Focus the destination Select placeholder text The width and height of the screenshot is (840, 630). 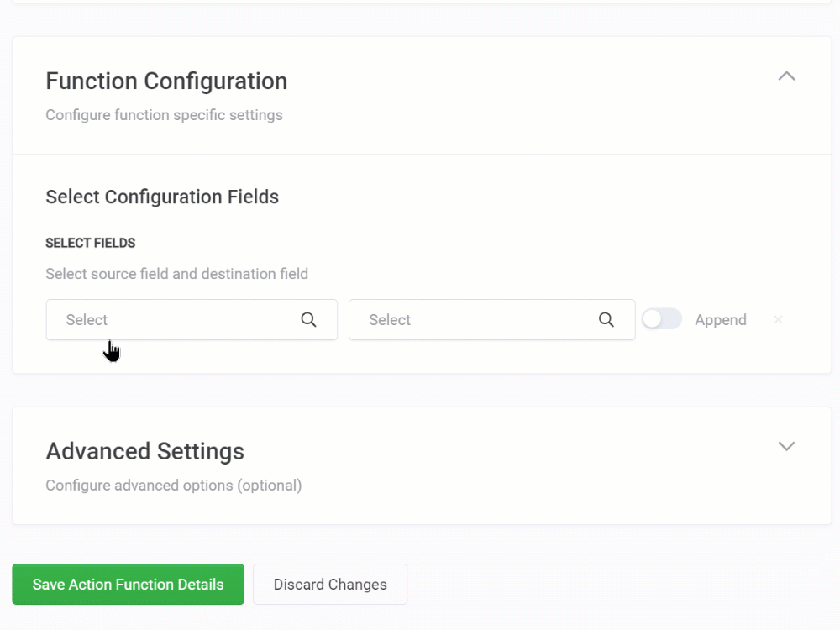pyautogui.click(x=390, y=320)
